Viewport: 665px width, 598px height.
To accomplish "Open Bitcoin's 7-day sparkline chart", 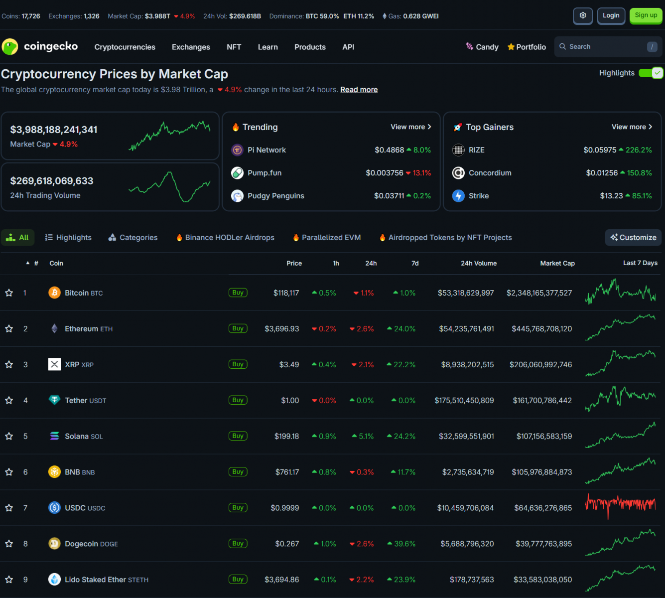I will (620, 293).
